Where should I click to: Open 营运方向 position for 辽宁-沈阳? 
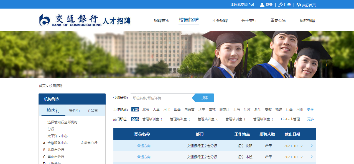[144, 146]
